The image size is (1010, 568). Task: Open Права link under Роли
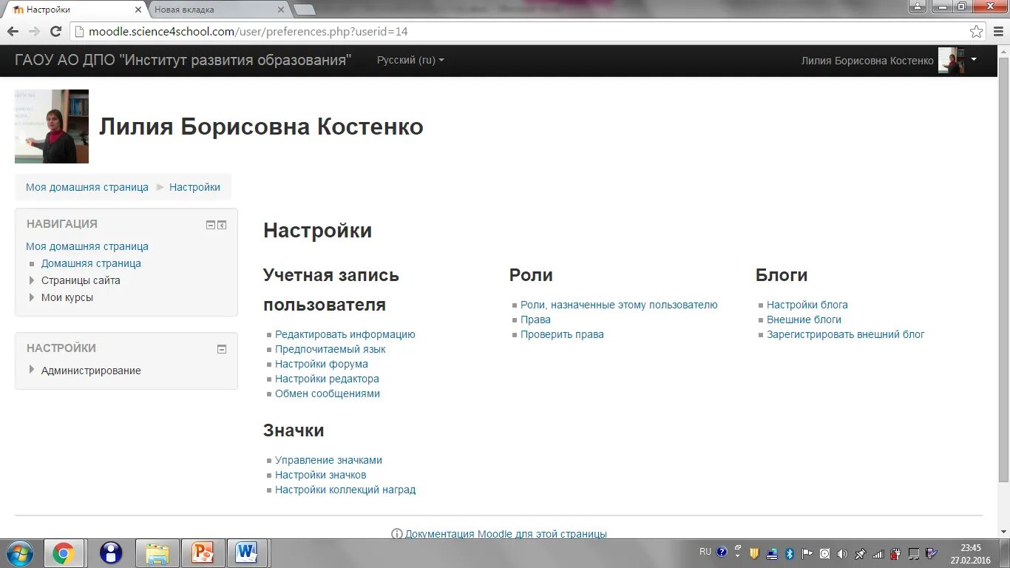click(x=535, y=319)
